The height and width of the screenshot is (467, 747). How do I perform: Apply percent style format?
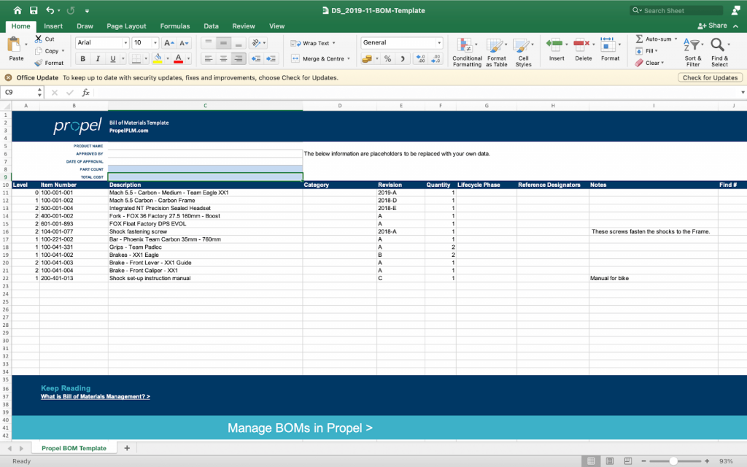click(388, 58)
